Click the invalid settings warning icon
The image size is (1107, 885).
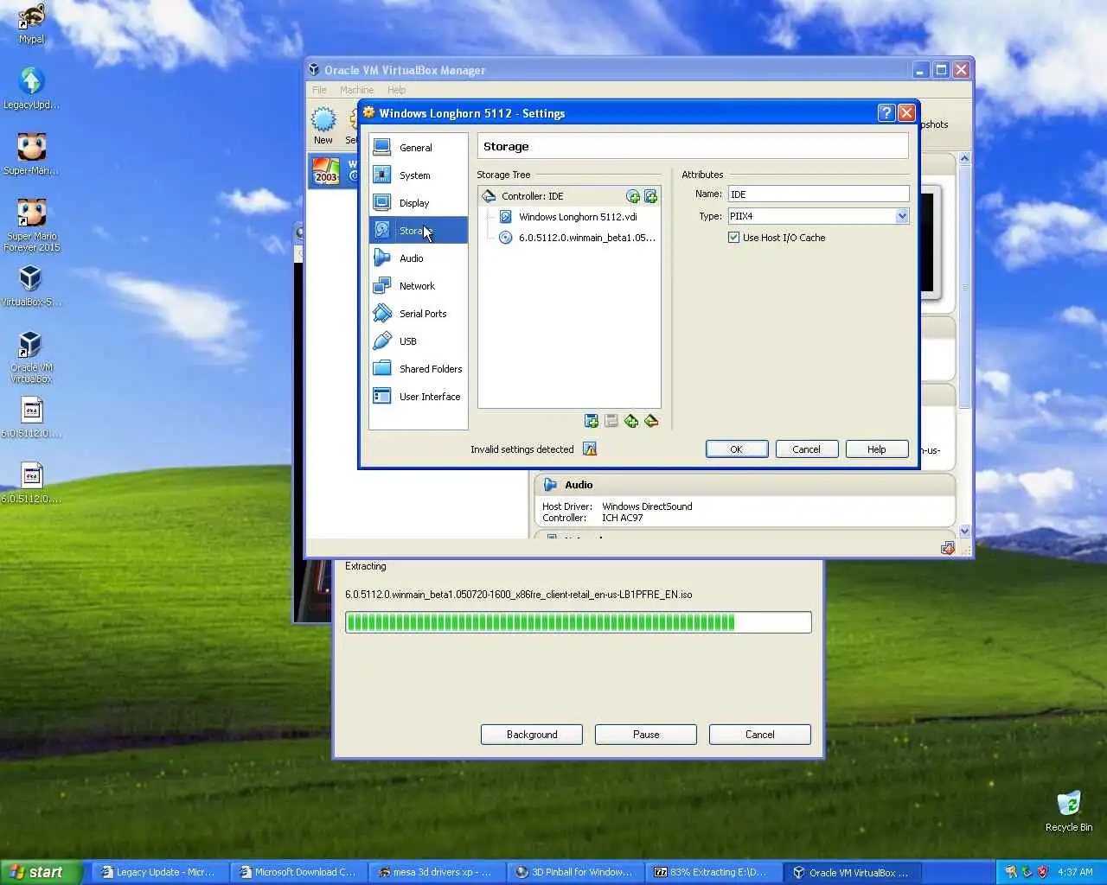[x=590, y=449]
